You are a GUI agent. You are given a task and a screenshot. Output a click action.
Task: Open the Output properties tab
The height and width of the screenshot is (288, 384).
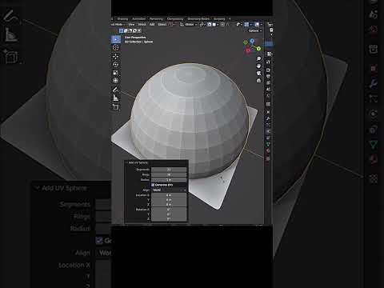coord(268,77)
